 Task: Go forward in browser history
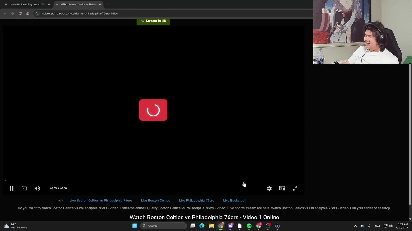(x=12, y=13)
